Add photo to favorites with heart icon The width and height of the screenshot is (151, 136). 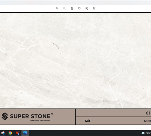[x=79, y=8]
